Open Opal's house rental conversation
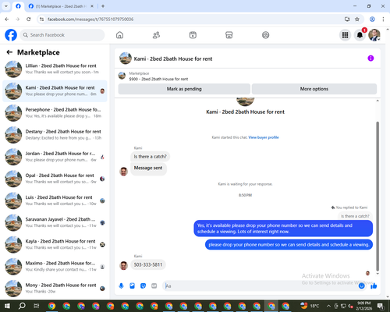Viewport: 390px width, 312px height. tap(55, 179)
